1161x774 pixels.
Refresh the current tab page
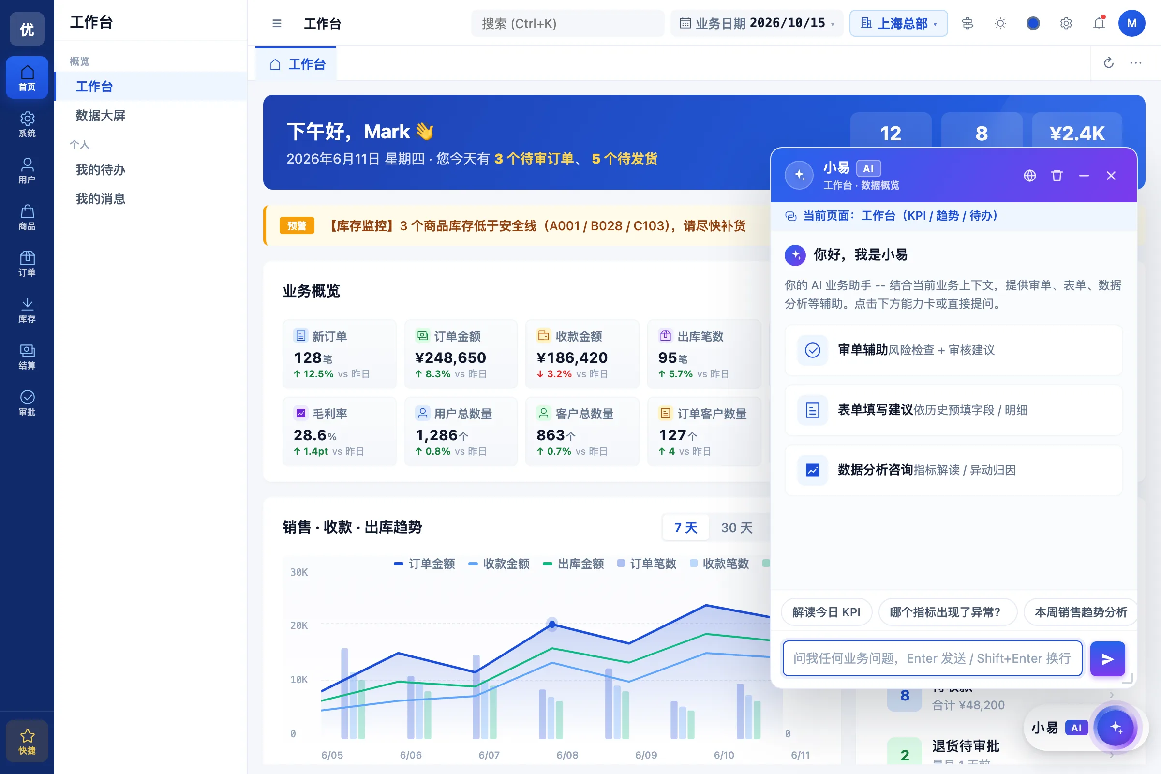pos(1109,63)
